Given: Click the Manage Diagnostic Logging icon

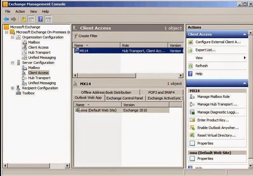Looking at the screenshot, I should [192, 112].
